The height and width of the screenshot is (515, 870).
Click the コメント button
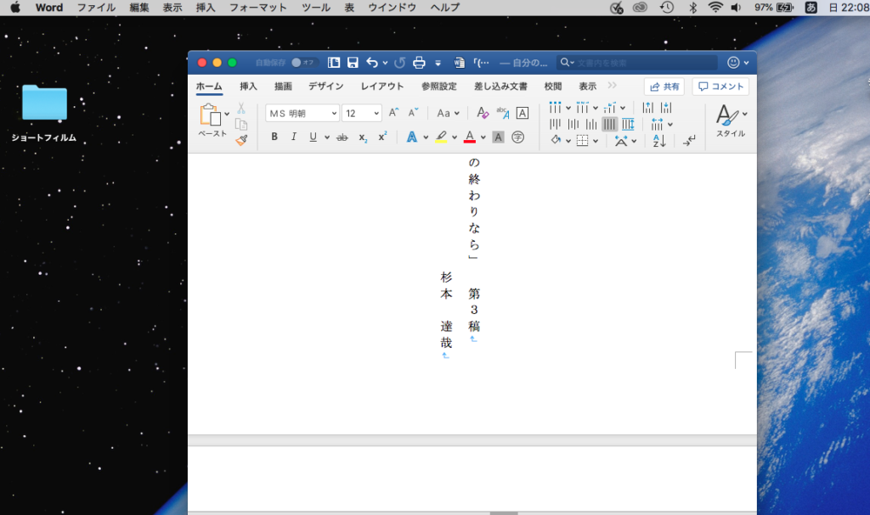point(720,87)
